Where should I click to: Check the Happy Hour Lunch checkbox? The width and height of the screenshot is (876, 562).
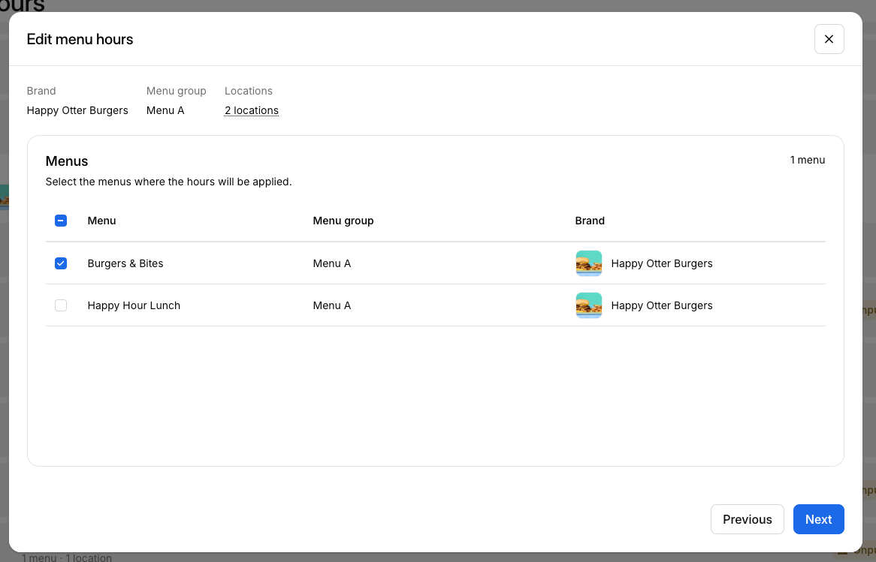click(61, 305)
